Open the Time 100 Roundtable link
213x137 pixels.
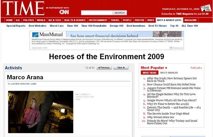(x=94, y=26)
